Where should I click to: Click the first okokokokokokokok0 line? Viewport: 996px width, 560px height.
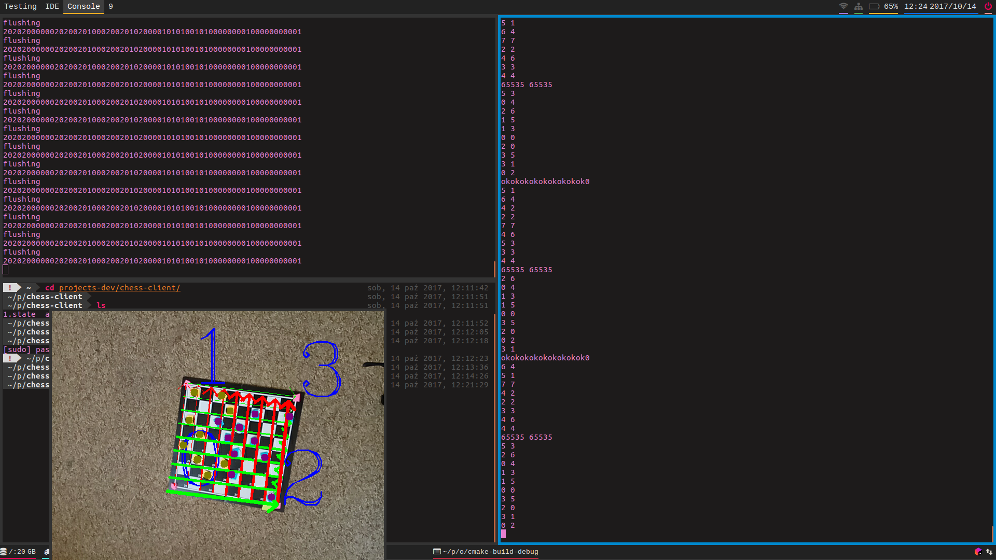[x=545, y=181]
